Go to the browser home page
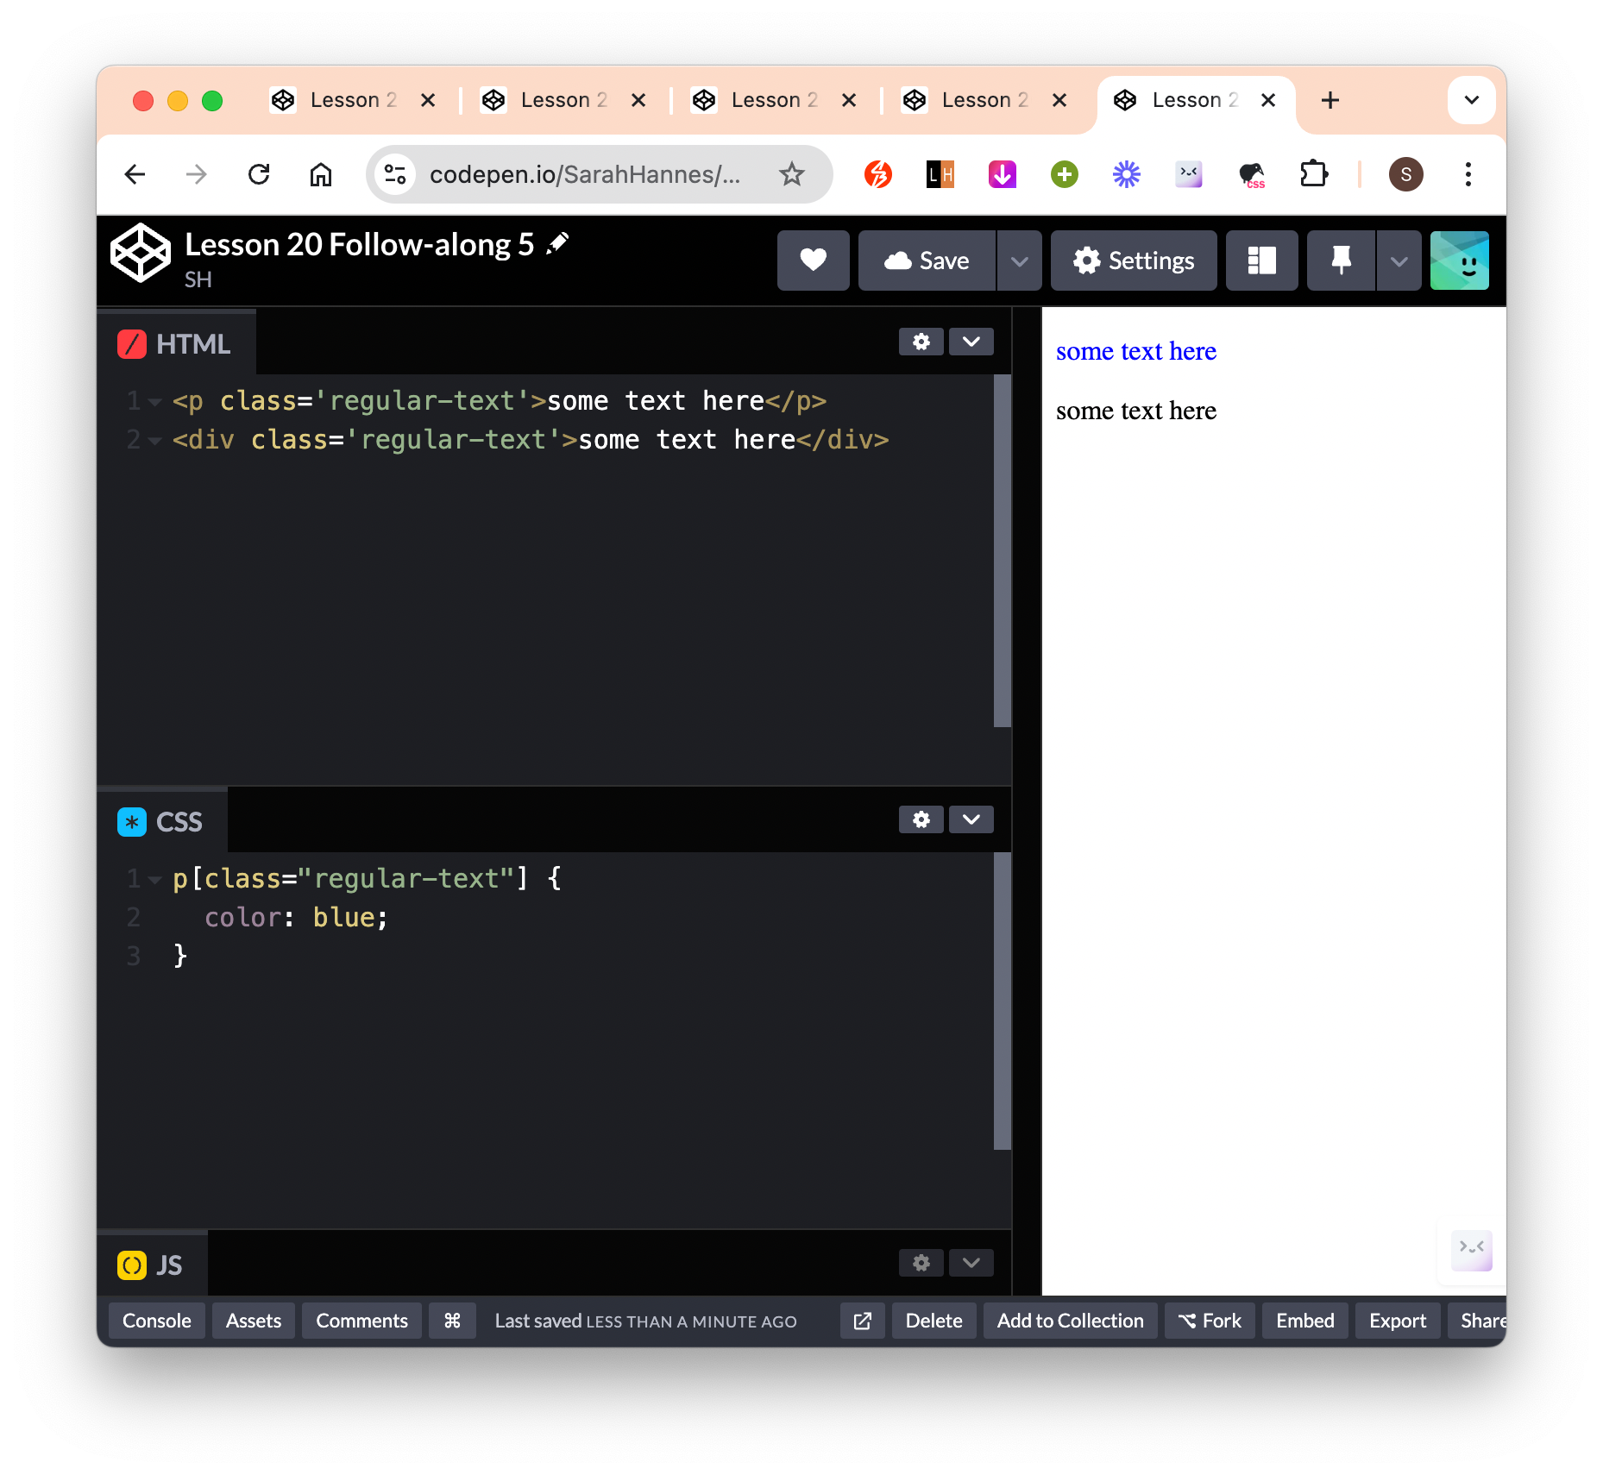 point(321,175)
